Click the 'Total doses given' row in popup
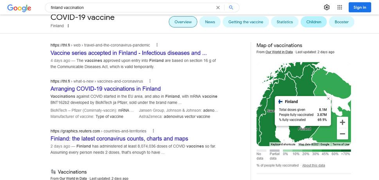 pos(303,110)
